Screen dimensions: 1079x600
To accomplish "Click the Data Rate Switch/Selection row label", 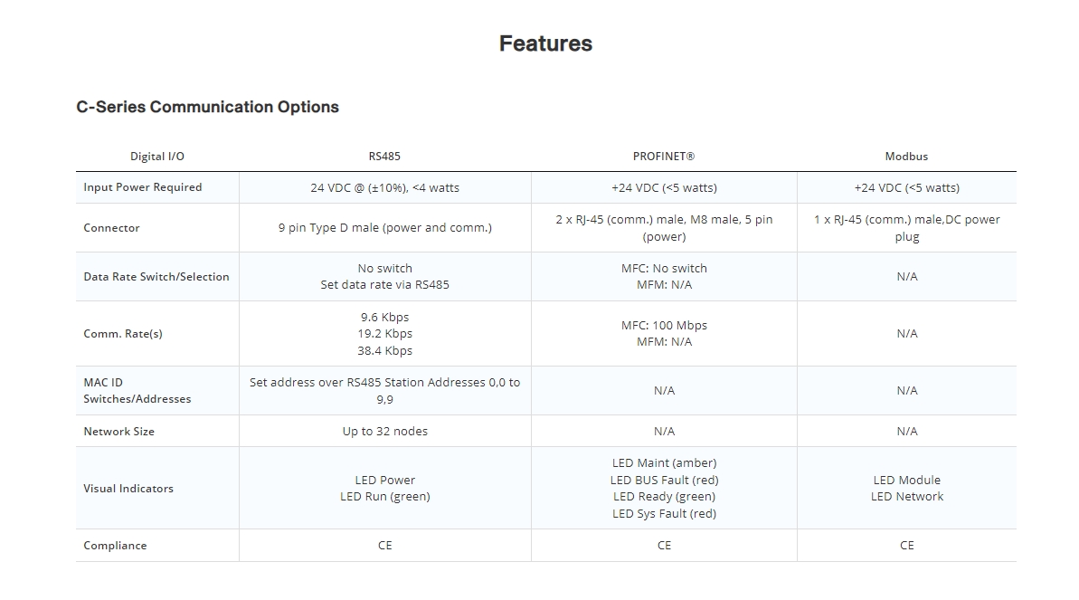I will [156, 277].
